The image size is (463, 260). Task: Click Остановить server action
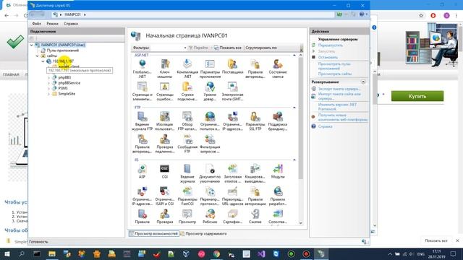(328, 57)
